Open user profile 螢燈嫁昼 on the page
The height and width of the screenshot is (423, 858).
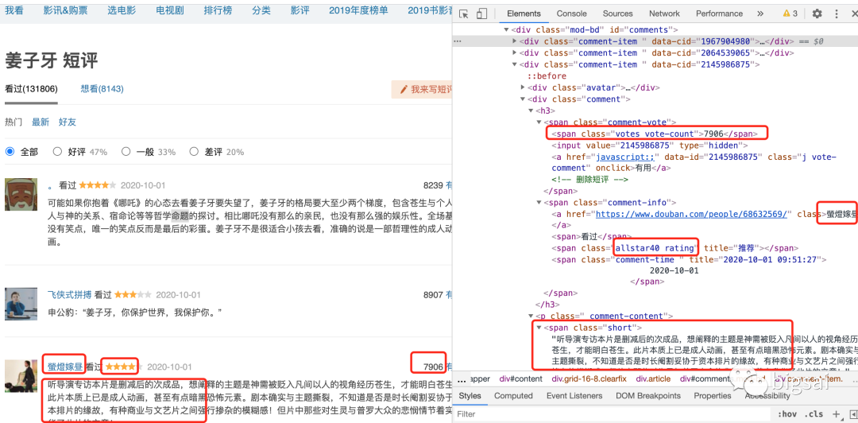click(x=65, y=366)
